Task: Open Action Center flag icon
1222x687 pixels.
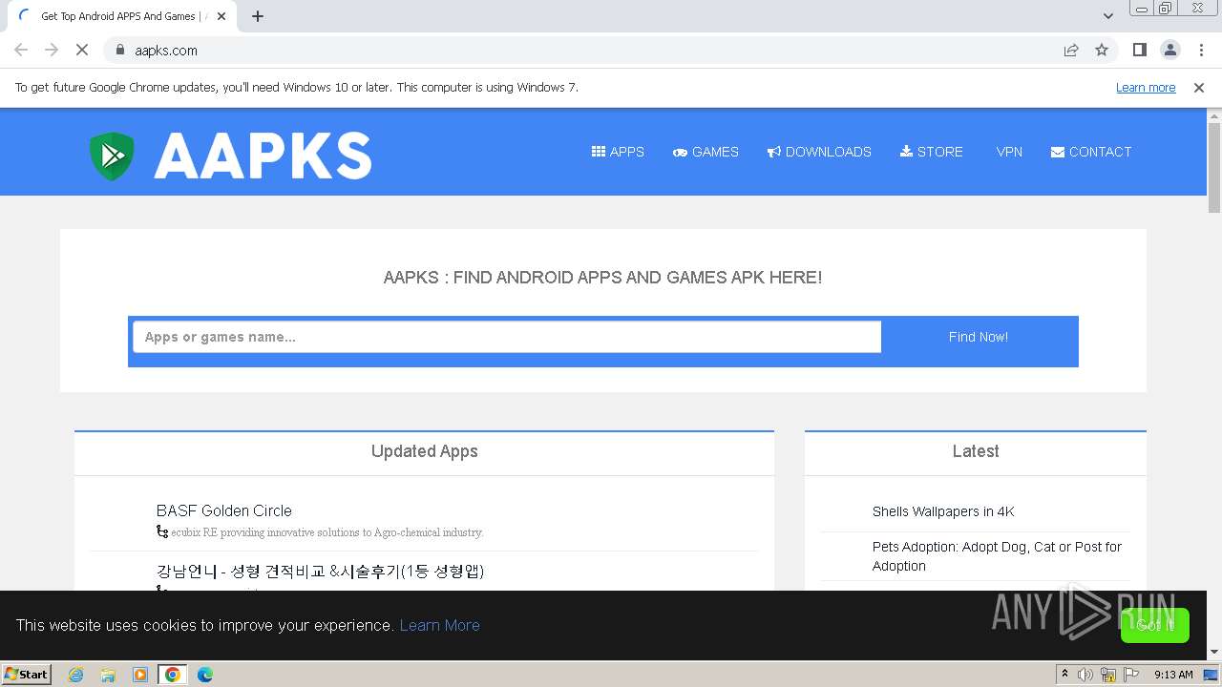Action: (1131, 675)
